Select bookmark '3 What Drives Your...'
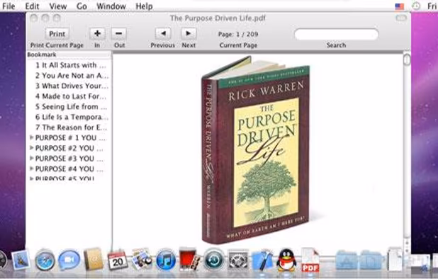 click(x=72, y=86)
